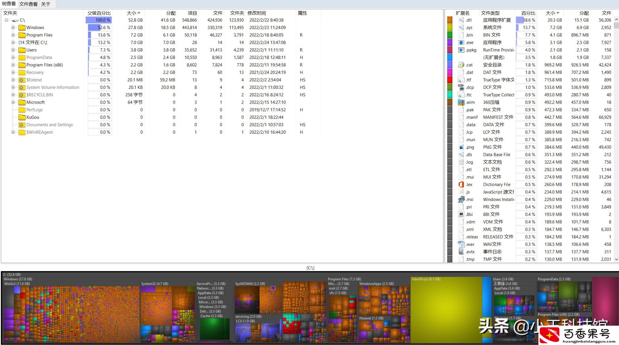Click the .exe application icon

(x=461, y=43)
